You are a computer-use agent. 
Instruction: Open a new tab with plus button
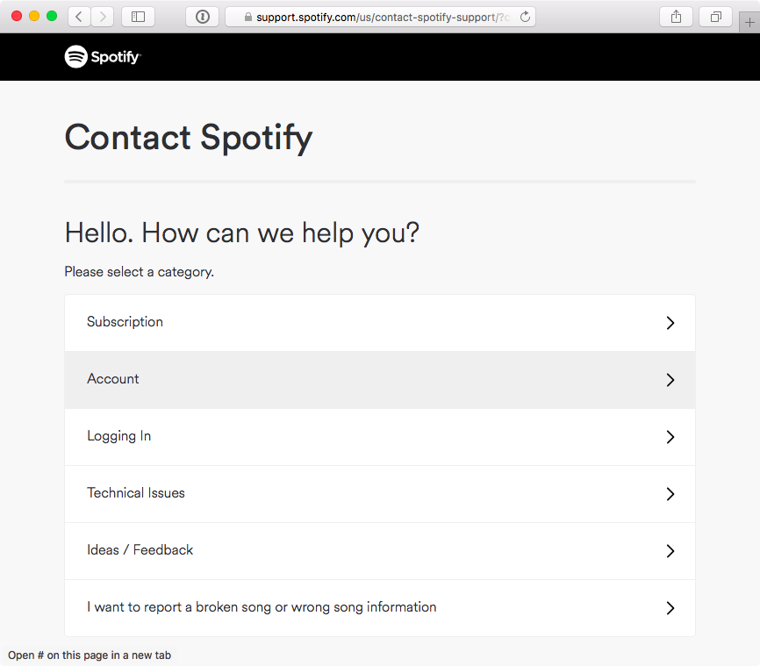749,22
